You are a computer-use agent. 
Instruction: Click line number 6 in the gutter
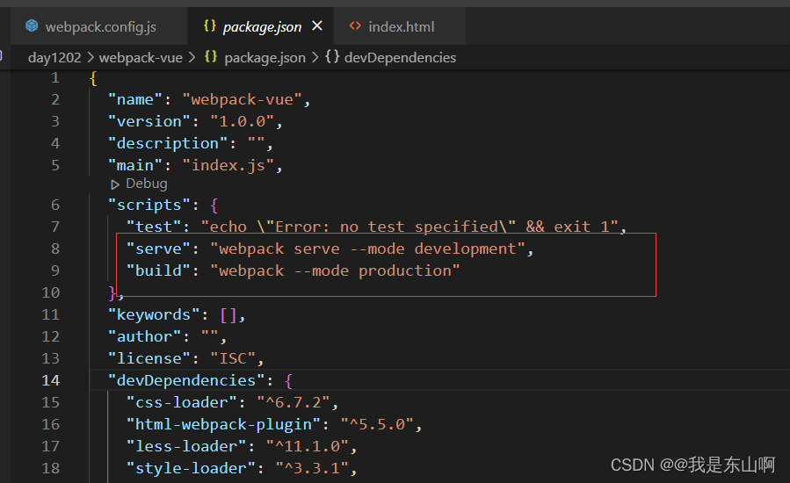pyautogui.click(x=55, y=205)
